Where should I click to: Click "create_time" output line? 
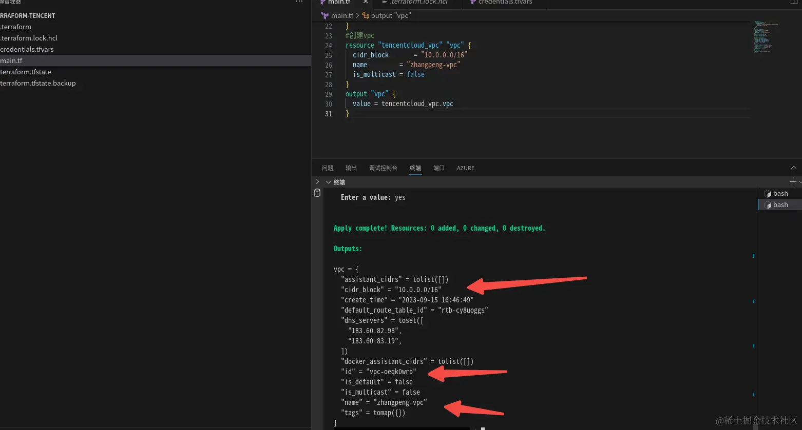[x=407, y=300]
